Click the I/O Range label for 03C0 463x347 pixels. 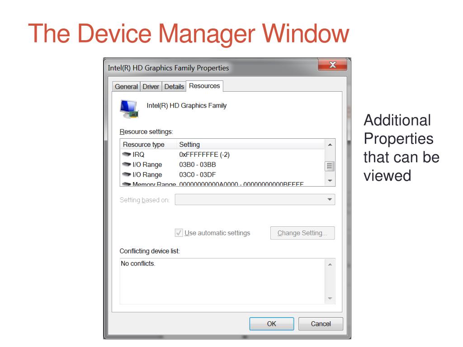click(x=147, y=174)
